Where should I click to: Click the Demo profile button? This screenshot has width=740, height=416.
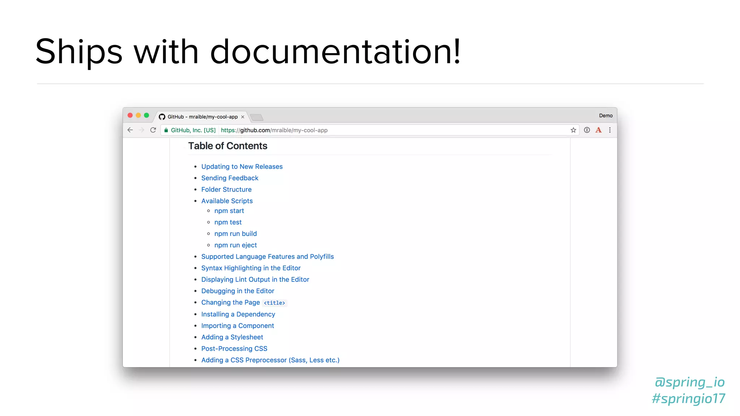606,116
